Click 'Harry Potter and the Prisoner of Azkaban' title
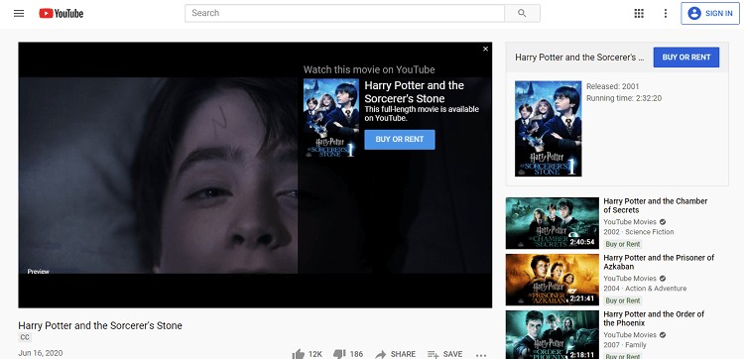This screenshot has width=744, height=359. coord(659,262)
